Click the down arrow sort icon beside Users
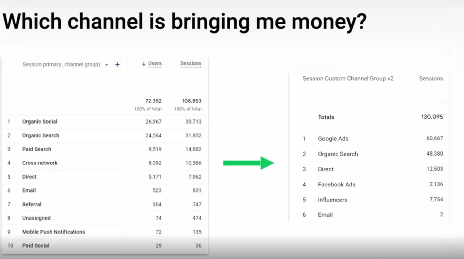Viewport: 464px width, 259px height. coord(144,64)
